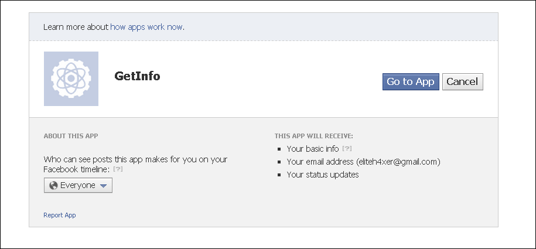This screenshot has height=249, width=536.
Task: Click the globe icon in audience selector
Action: pos(53,185)
